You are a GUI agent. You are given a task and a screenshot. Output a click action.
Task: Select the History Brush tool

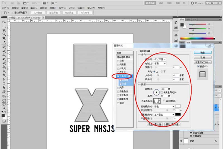pyautogui.click(x=4, y=59)
